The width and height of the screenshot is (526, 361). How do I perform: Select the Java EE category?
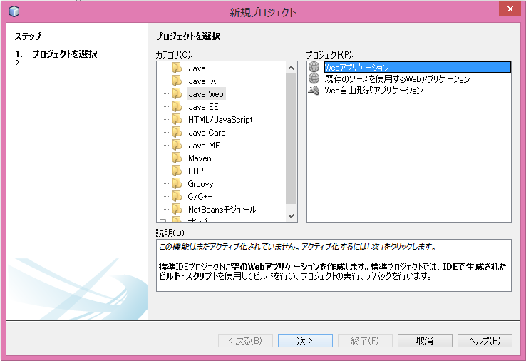pos(203,107)
